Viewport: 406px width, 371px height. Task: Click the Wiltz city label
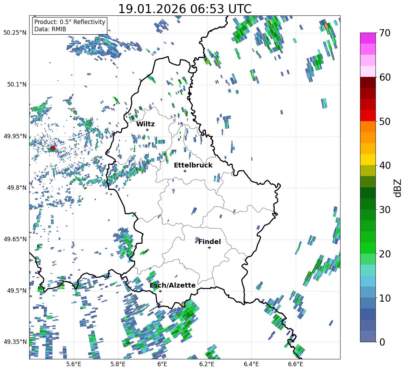point(145,124)
